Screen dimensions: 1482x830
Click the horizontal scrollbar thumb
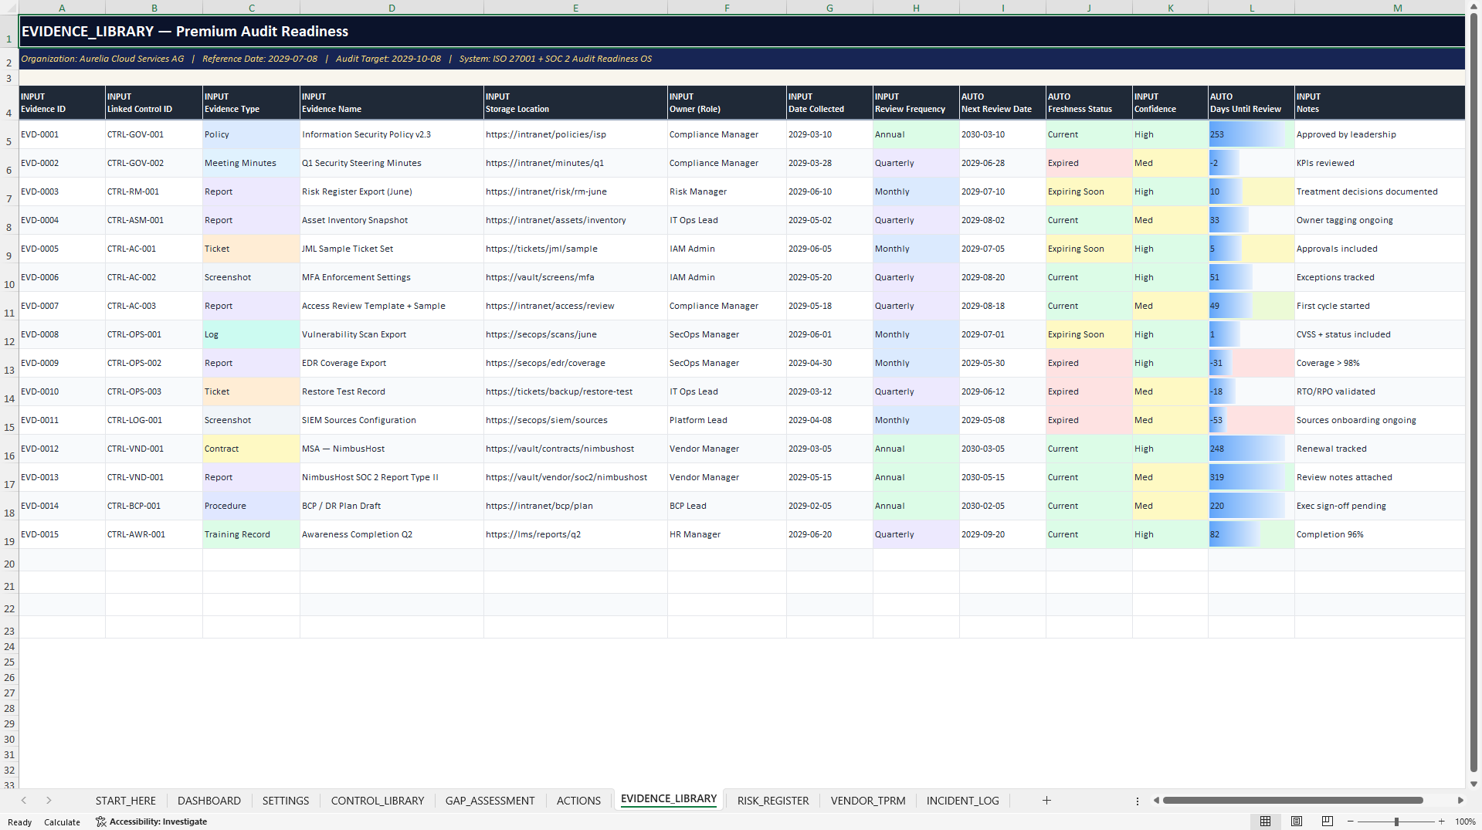coord(1293,801)
